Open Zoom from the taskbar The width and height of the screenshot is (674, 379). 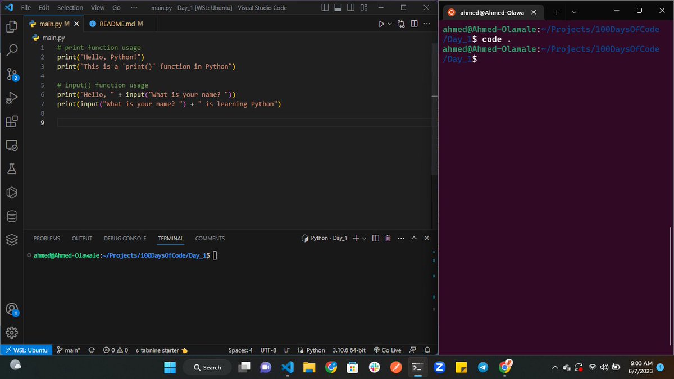[x=440, y=367]
